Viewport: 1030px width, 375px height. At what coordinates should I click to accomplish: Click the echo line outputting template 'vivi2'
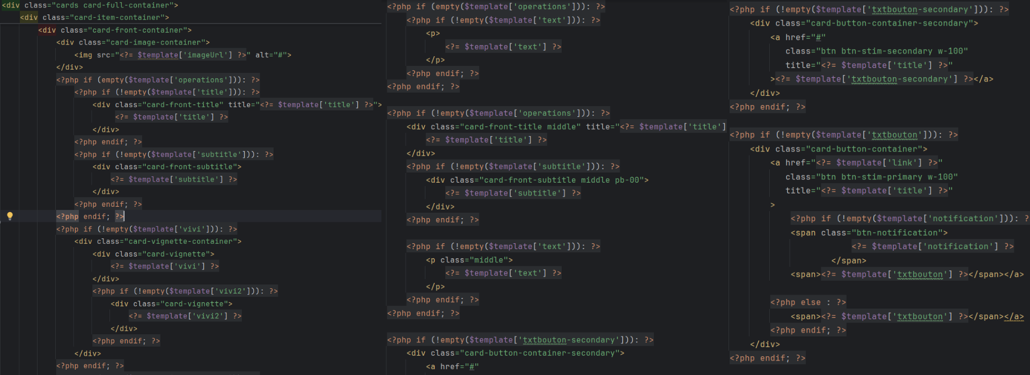pos(185,316)
